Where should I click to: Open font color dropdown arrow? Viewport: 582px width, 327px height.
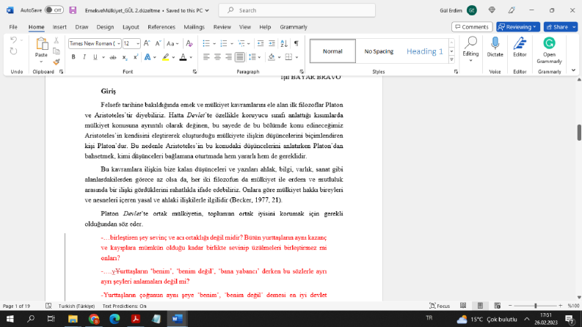tap(191, 57)
